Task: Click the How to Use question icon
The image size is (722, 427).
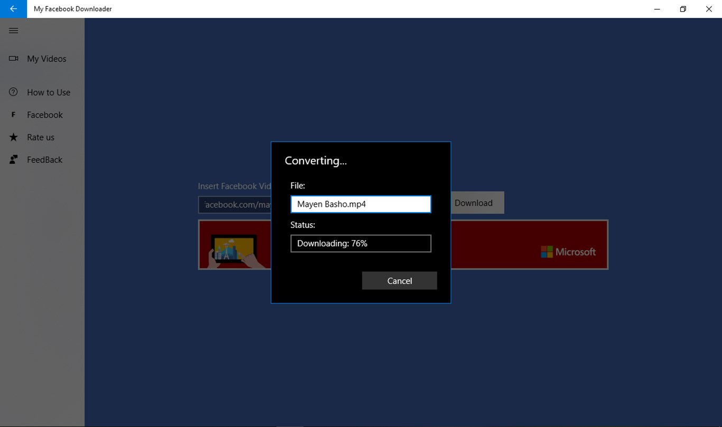Action: 14,92
